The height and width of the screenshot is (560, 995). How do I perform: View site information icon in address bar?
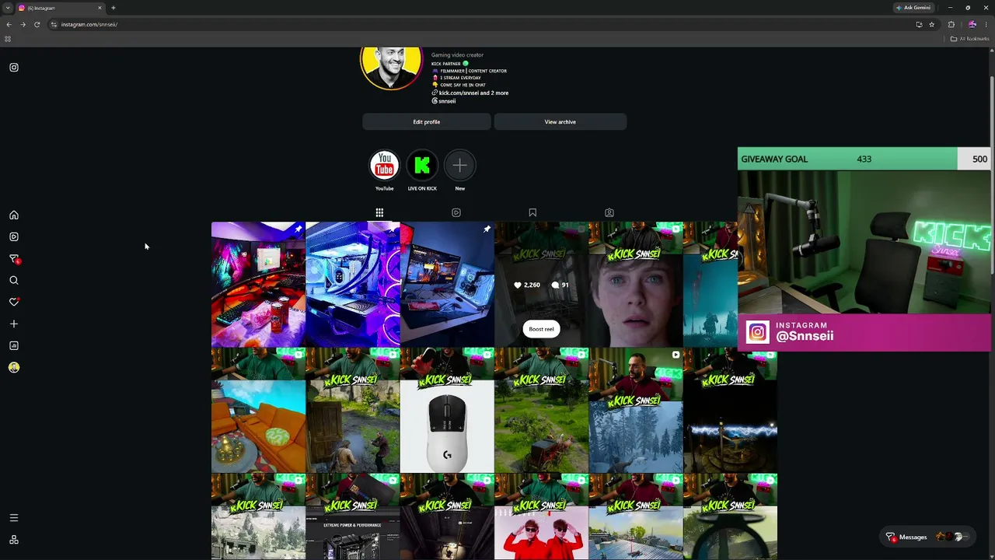coord(54,24)
